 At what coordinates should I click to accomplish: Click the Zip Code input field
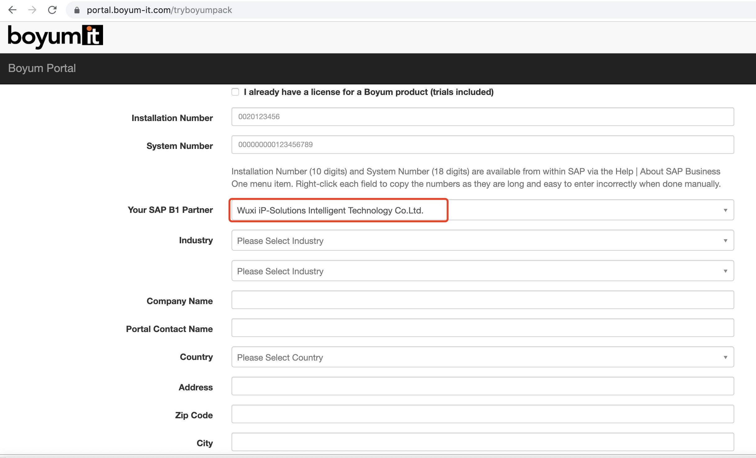[x=483, y=414]
